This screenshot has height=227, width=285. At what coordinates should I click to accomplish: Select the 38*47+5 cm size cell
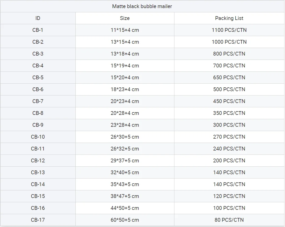pos(125,196)
